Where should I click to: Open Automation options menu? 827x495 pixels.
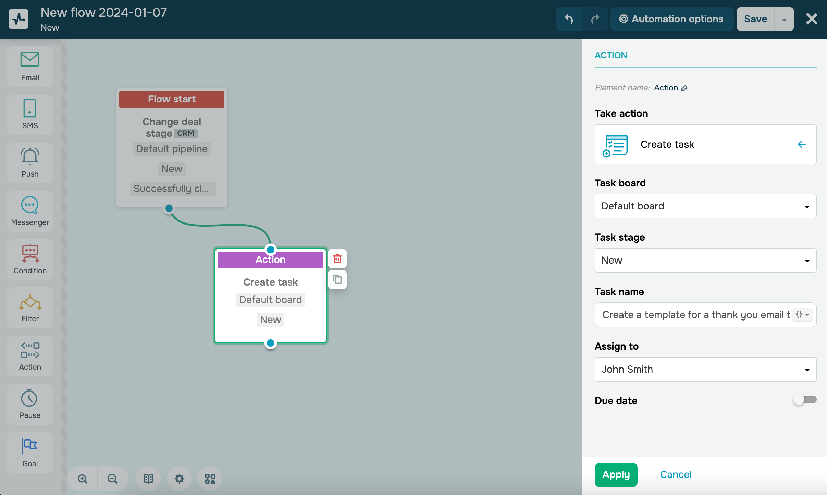click(671, 19)
